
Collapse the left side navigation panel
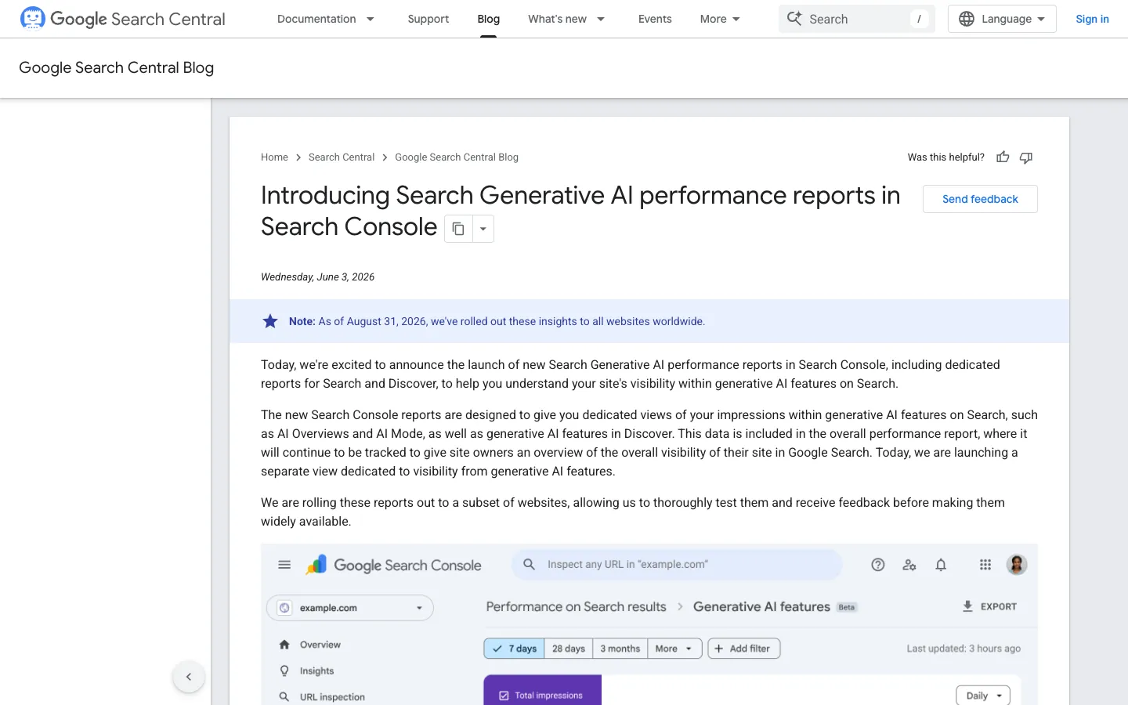click(189, 677)
